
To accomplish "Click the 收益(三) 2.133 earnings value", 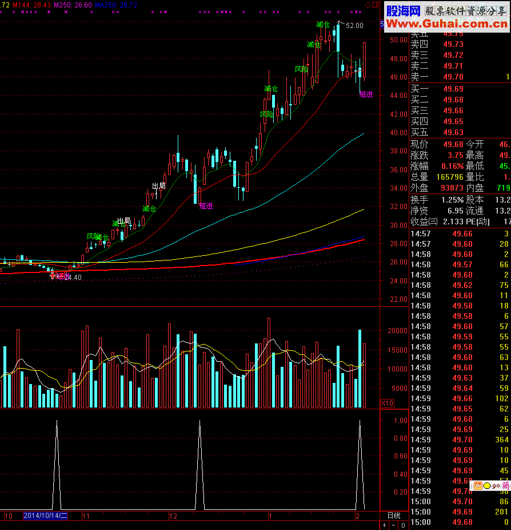I will pos(453,222).
